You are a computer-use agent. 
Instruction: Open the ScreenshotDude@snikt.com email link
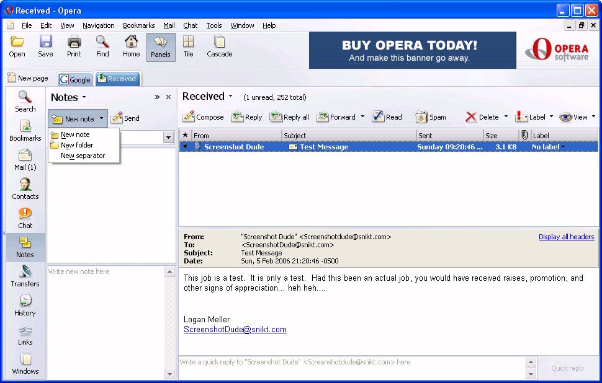235,330
